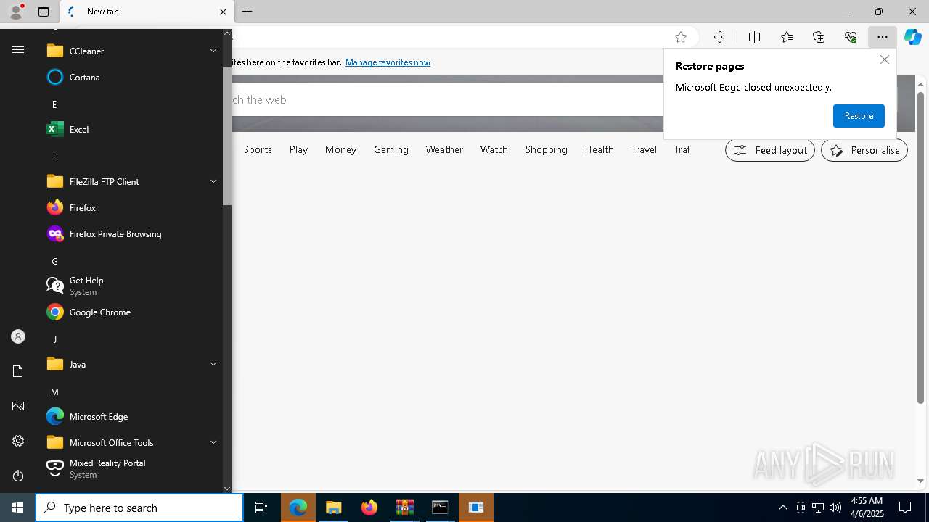The width and height of the screenshot is (929, 522).
Task: Click the Power icon in Start
Action: [18, 476]
